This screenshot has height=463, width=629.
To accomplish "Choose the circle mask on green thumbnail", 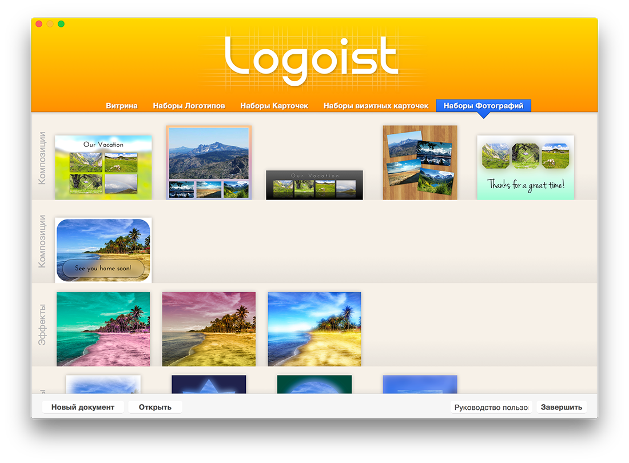I will [x=314, y=385].
